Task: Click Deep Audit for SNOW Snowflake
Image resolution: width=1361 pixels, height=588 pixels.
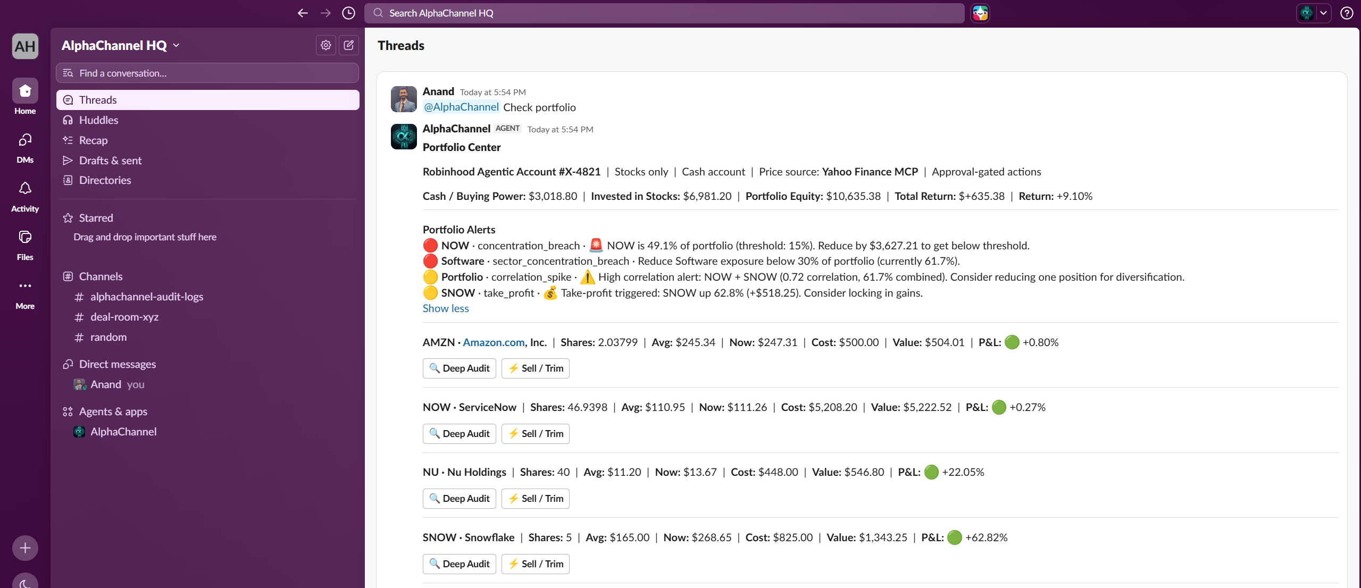Action: [x=460, y=564]
